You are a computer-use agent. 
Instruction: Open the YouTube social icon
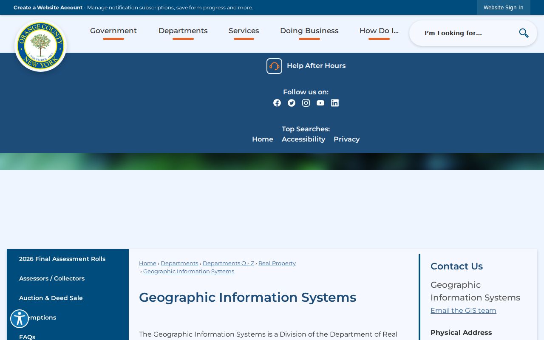tap(320, 103)
